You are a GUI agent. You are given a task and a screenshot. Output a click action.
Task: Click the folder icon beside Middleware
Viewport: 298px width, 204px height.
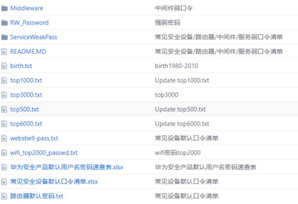point(4,8)
